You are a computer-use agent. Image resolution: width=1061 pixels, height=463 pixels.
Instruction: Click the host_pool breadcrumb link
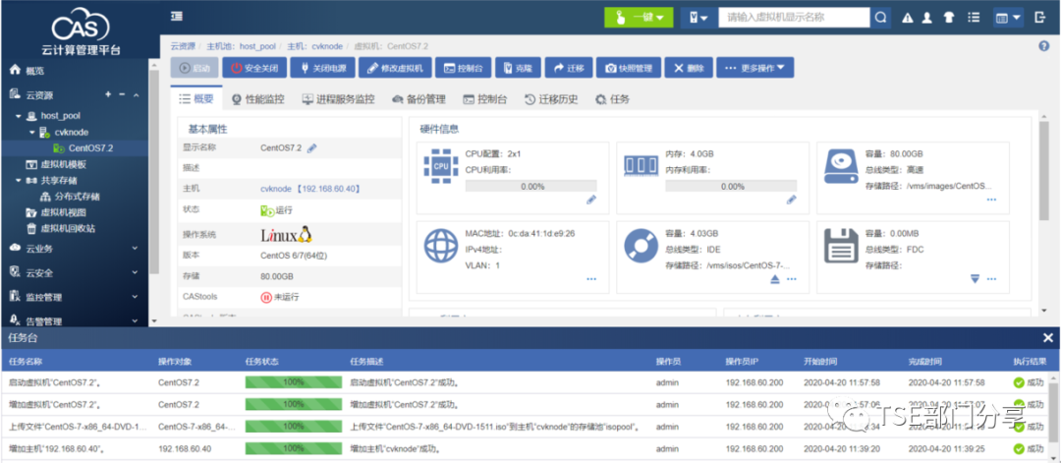257,47
